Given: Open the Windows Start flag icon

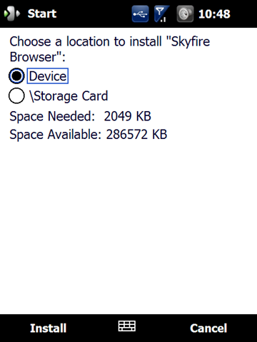Looking at the screenshot, I should [x=12, y=14].
